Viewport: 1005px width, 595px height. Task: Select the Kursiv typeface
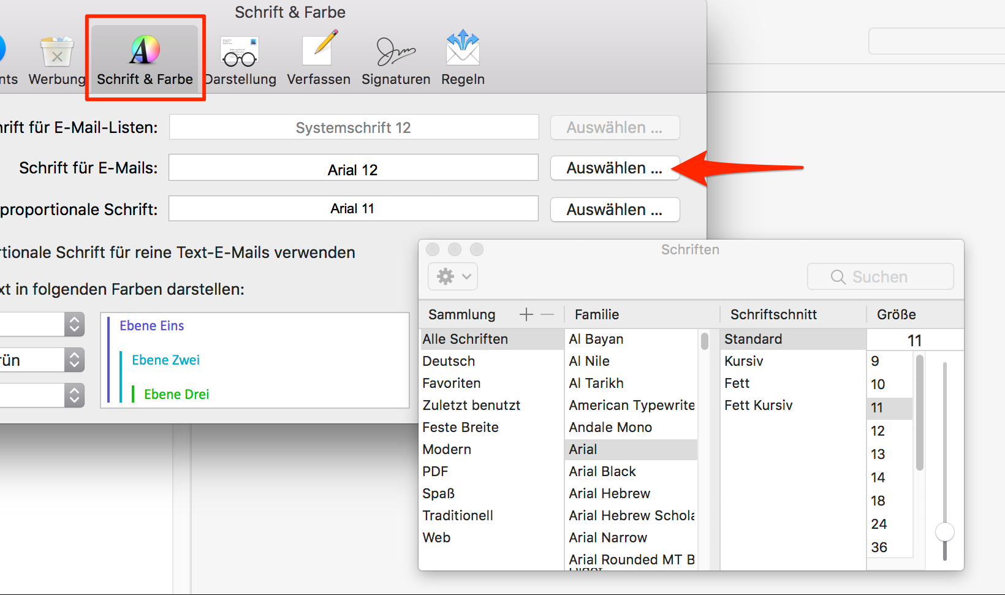click(793, 361)
